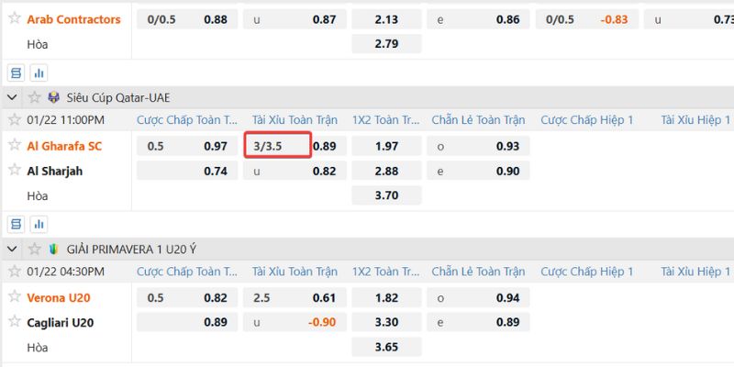The image size is (734, 367).
Task: Open statistics chart icon below Arab Contractors match
Action: [39, 72]
